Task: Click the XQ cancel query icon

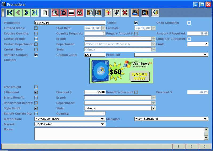Action: click(63, 13)
